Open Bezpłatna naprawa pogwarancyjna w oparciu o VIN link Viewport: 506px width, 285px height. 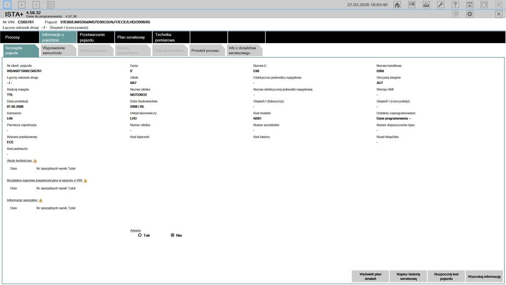click(45, 180)
